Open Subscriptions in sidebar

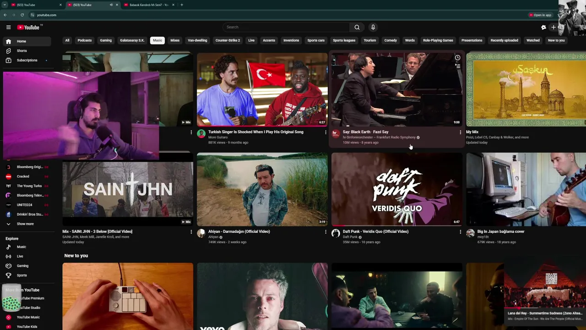click(x=27, y=60)
